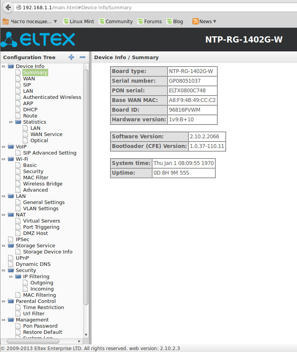Click the Device Info folder icon
This screenshot has height=352, width=297.
[11, 66]
